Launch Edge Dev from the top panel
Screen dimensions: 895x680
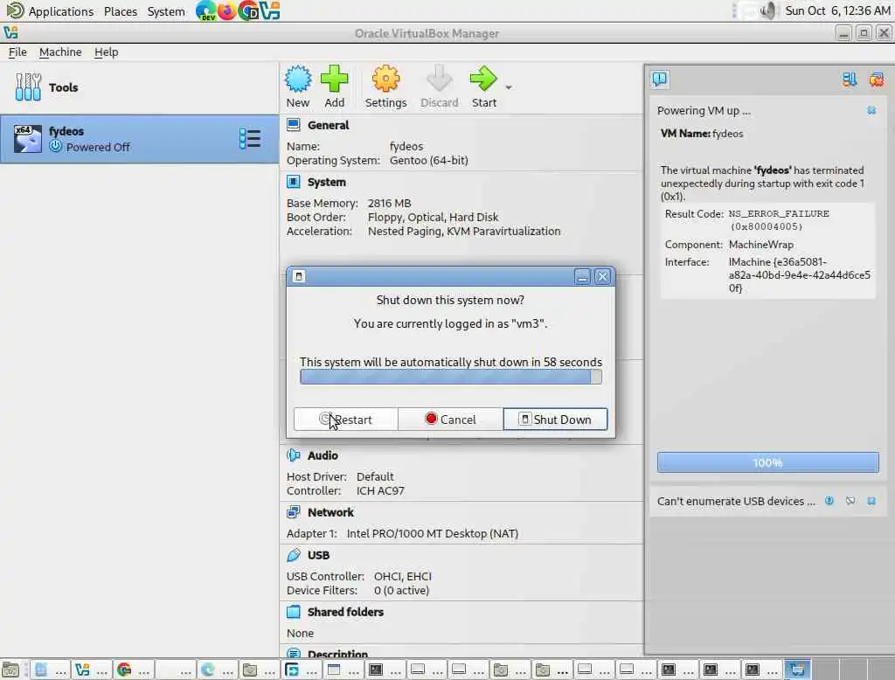(205, 10)
